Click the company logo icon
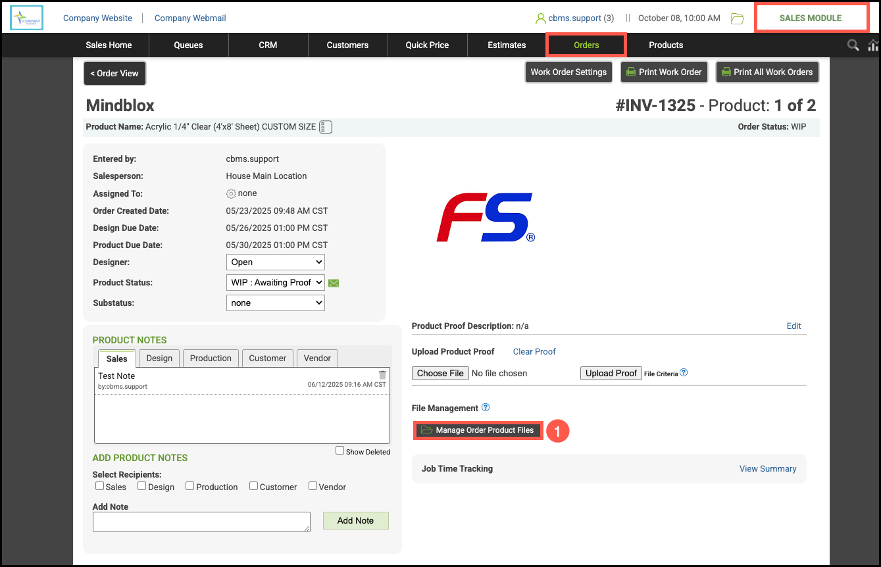This screenshot has width=881, height=567. point(27,18)
